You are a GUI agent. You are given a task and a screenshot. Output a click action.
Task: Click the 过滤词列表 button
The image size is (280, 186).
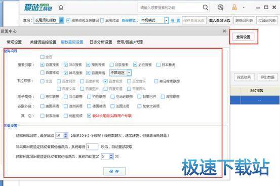[x=267, y=20]
